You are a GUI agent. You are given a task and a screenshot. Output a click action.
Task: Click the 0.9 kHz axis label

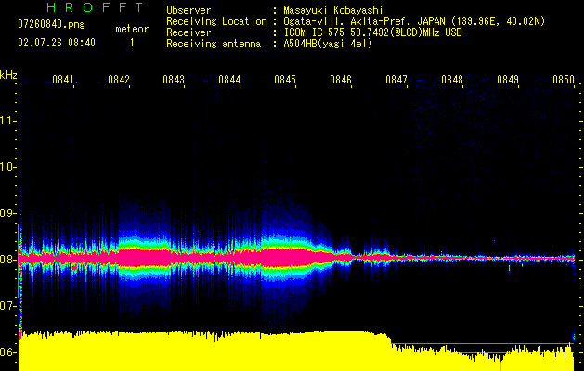[x=7, y=213]
